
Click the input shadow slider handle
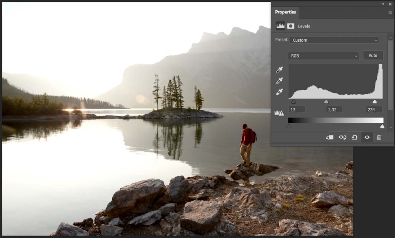293,102
